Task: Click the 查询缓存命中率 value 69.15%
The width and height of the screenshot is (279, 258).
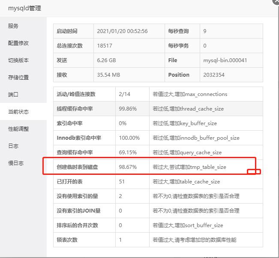Action: [128, 153]
